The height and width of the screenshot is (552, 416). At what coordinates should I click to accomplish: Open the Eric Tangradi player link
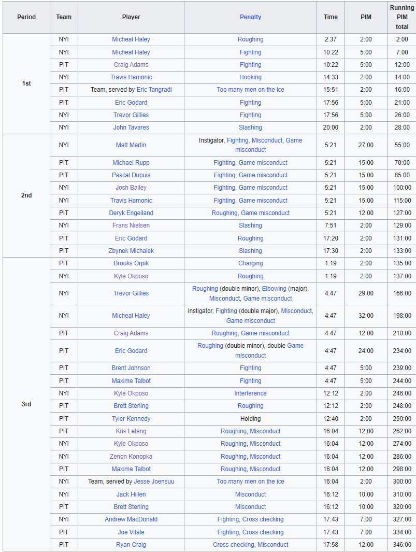point(154,90)
